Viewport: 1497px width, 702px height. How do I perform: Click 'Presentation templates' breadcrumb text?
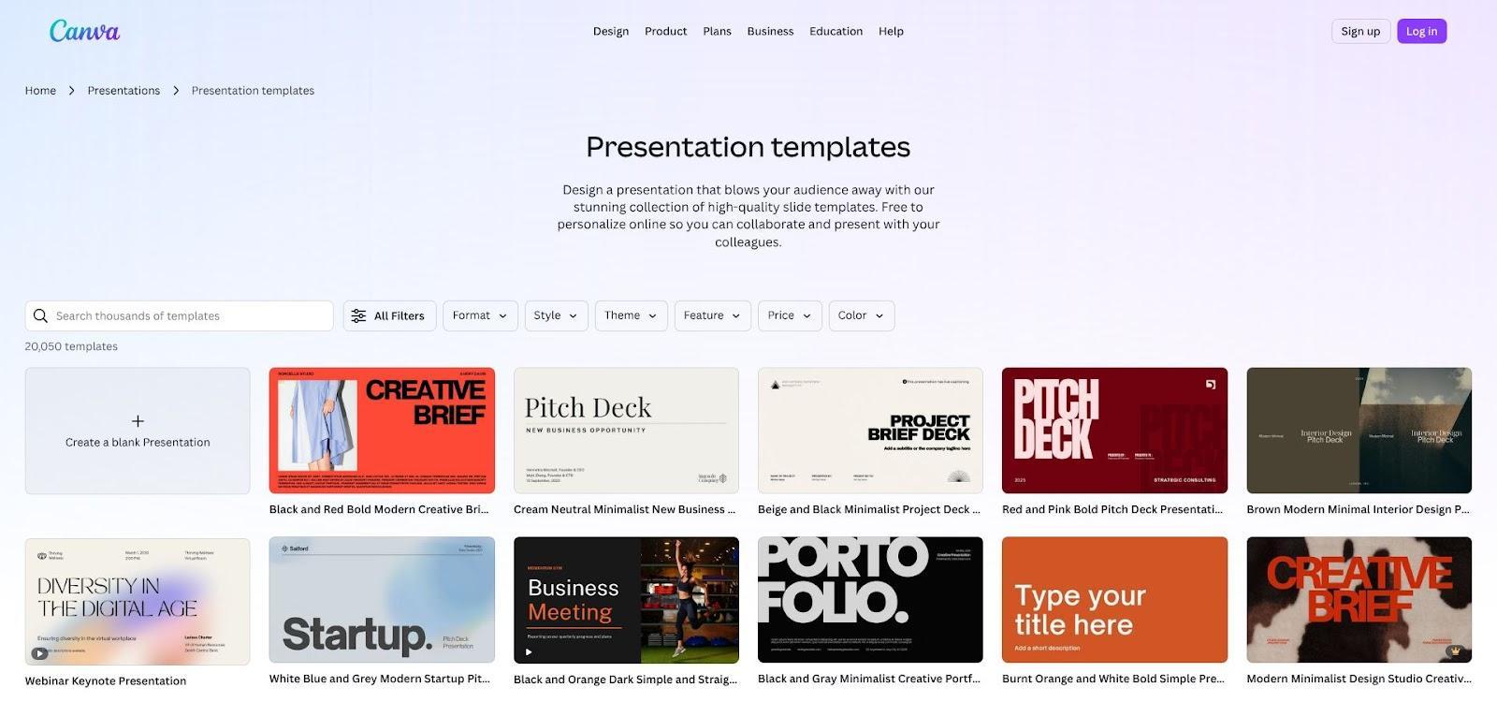click(253, 91)
